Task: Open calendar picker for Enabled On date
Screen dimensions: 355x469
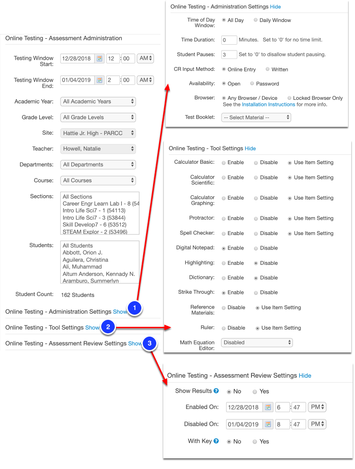Action: [x=268, y=407]
